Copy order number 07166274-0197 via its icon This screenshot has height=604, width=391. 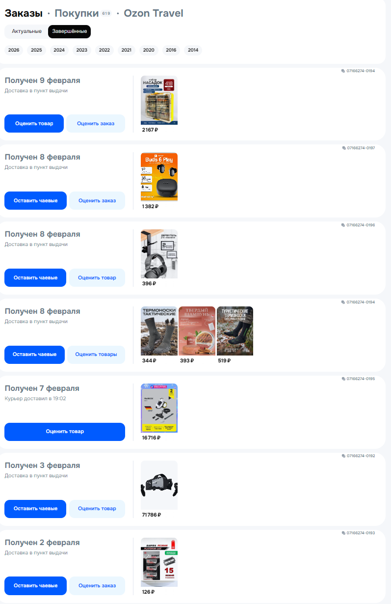344,148
